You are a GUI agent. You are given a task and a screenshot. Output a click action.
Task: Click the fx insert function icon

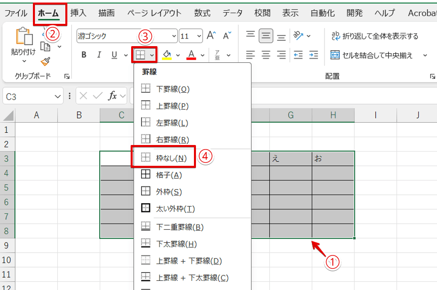click(112, 96)
